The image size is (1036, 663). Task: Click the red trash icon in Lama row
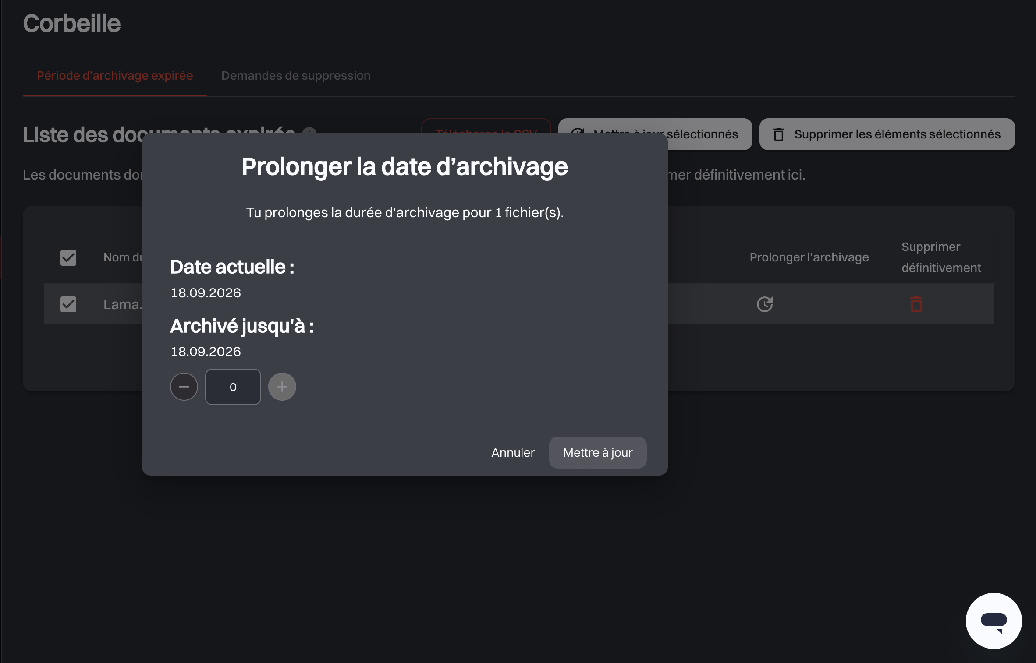[x=916, y=304]
